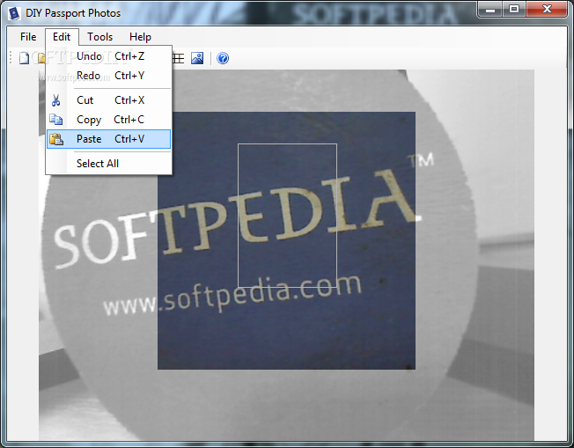Click inside the white crop rectangle

pos(287,216)
